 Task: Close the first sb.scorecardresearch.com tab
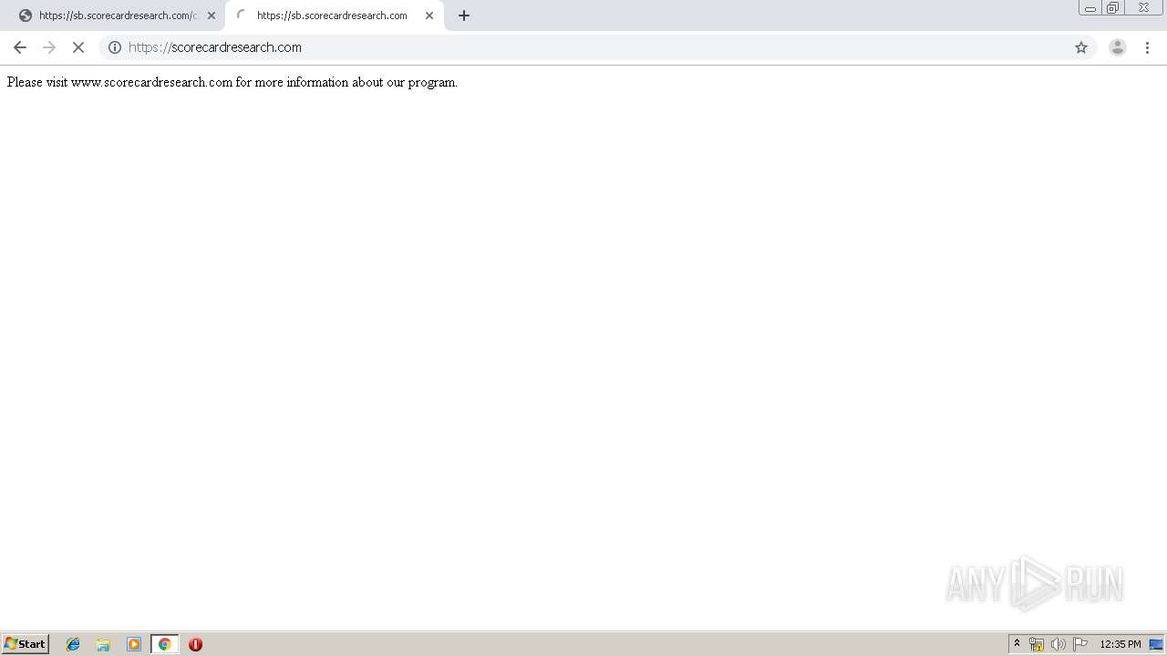pyautogui.click(x=212, y=15)
